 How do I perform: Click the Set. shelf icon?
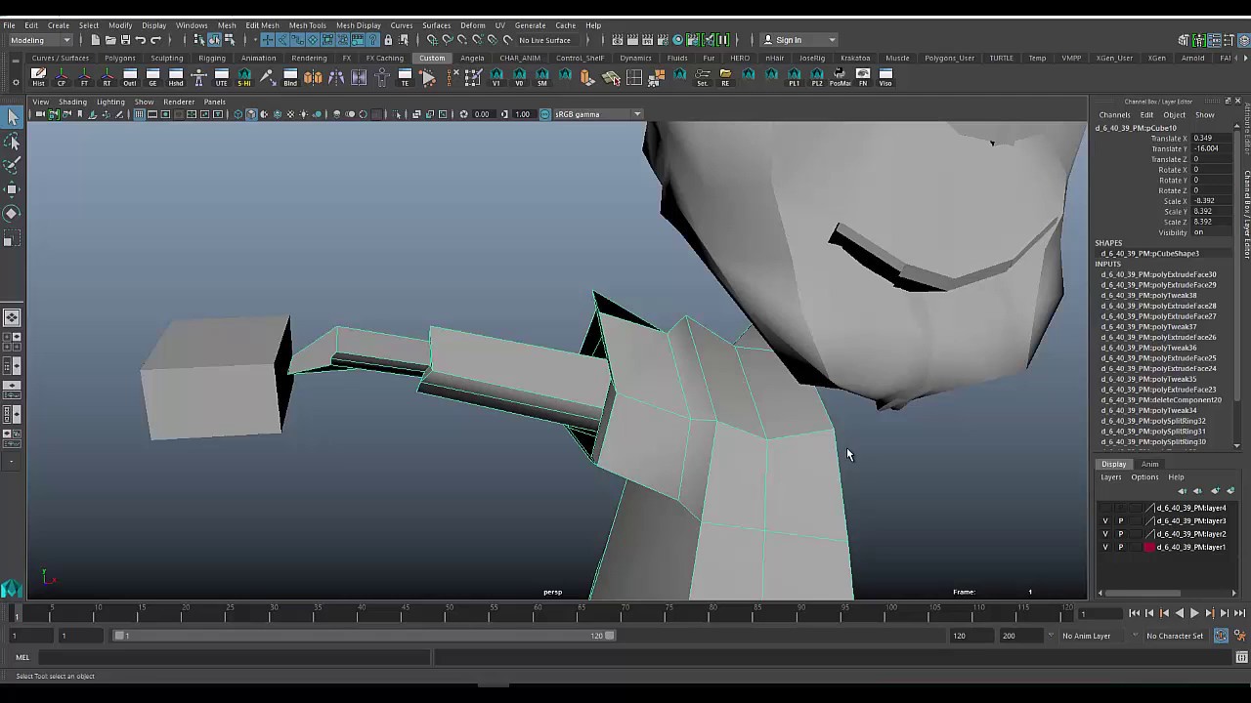pyautogui.click(x=702, y=76)
